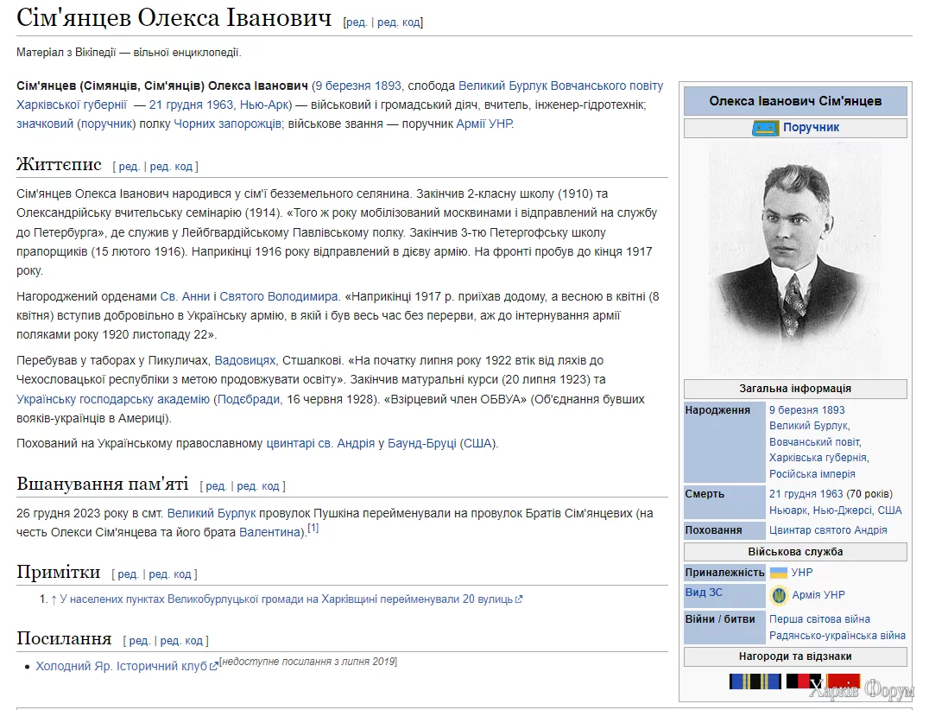This screenshot has height=710, width=929.
Task: Open '9 березня 1893' link in the intro
Action: [x=357, y=86]
